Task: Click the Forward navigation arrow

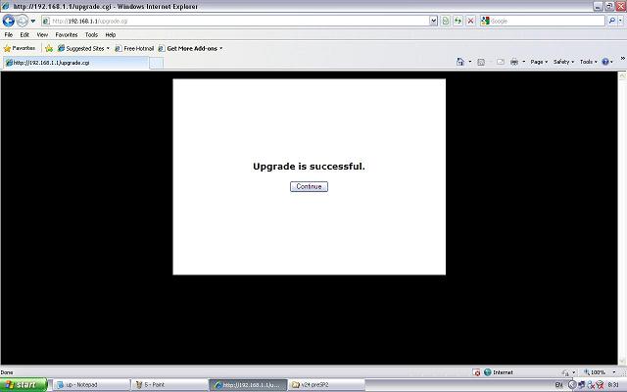Action: point(22,21)
